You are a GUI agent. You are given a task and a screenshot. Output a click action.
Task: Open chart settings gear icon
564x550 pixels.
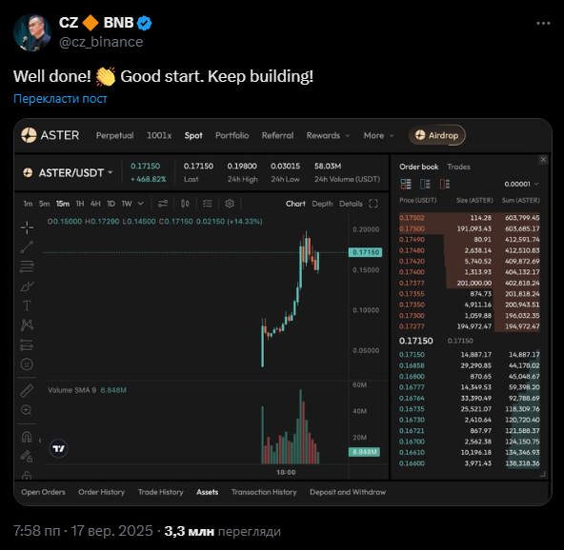click(230, 204)
